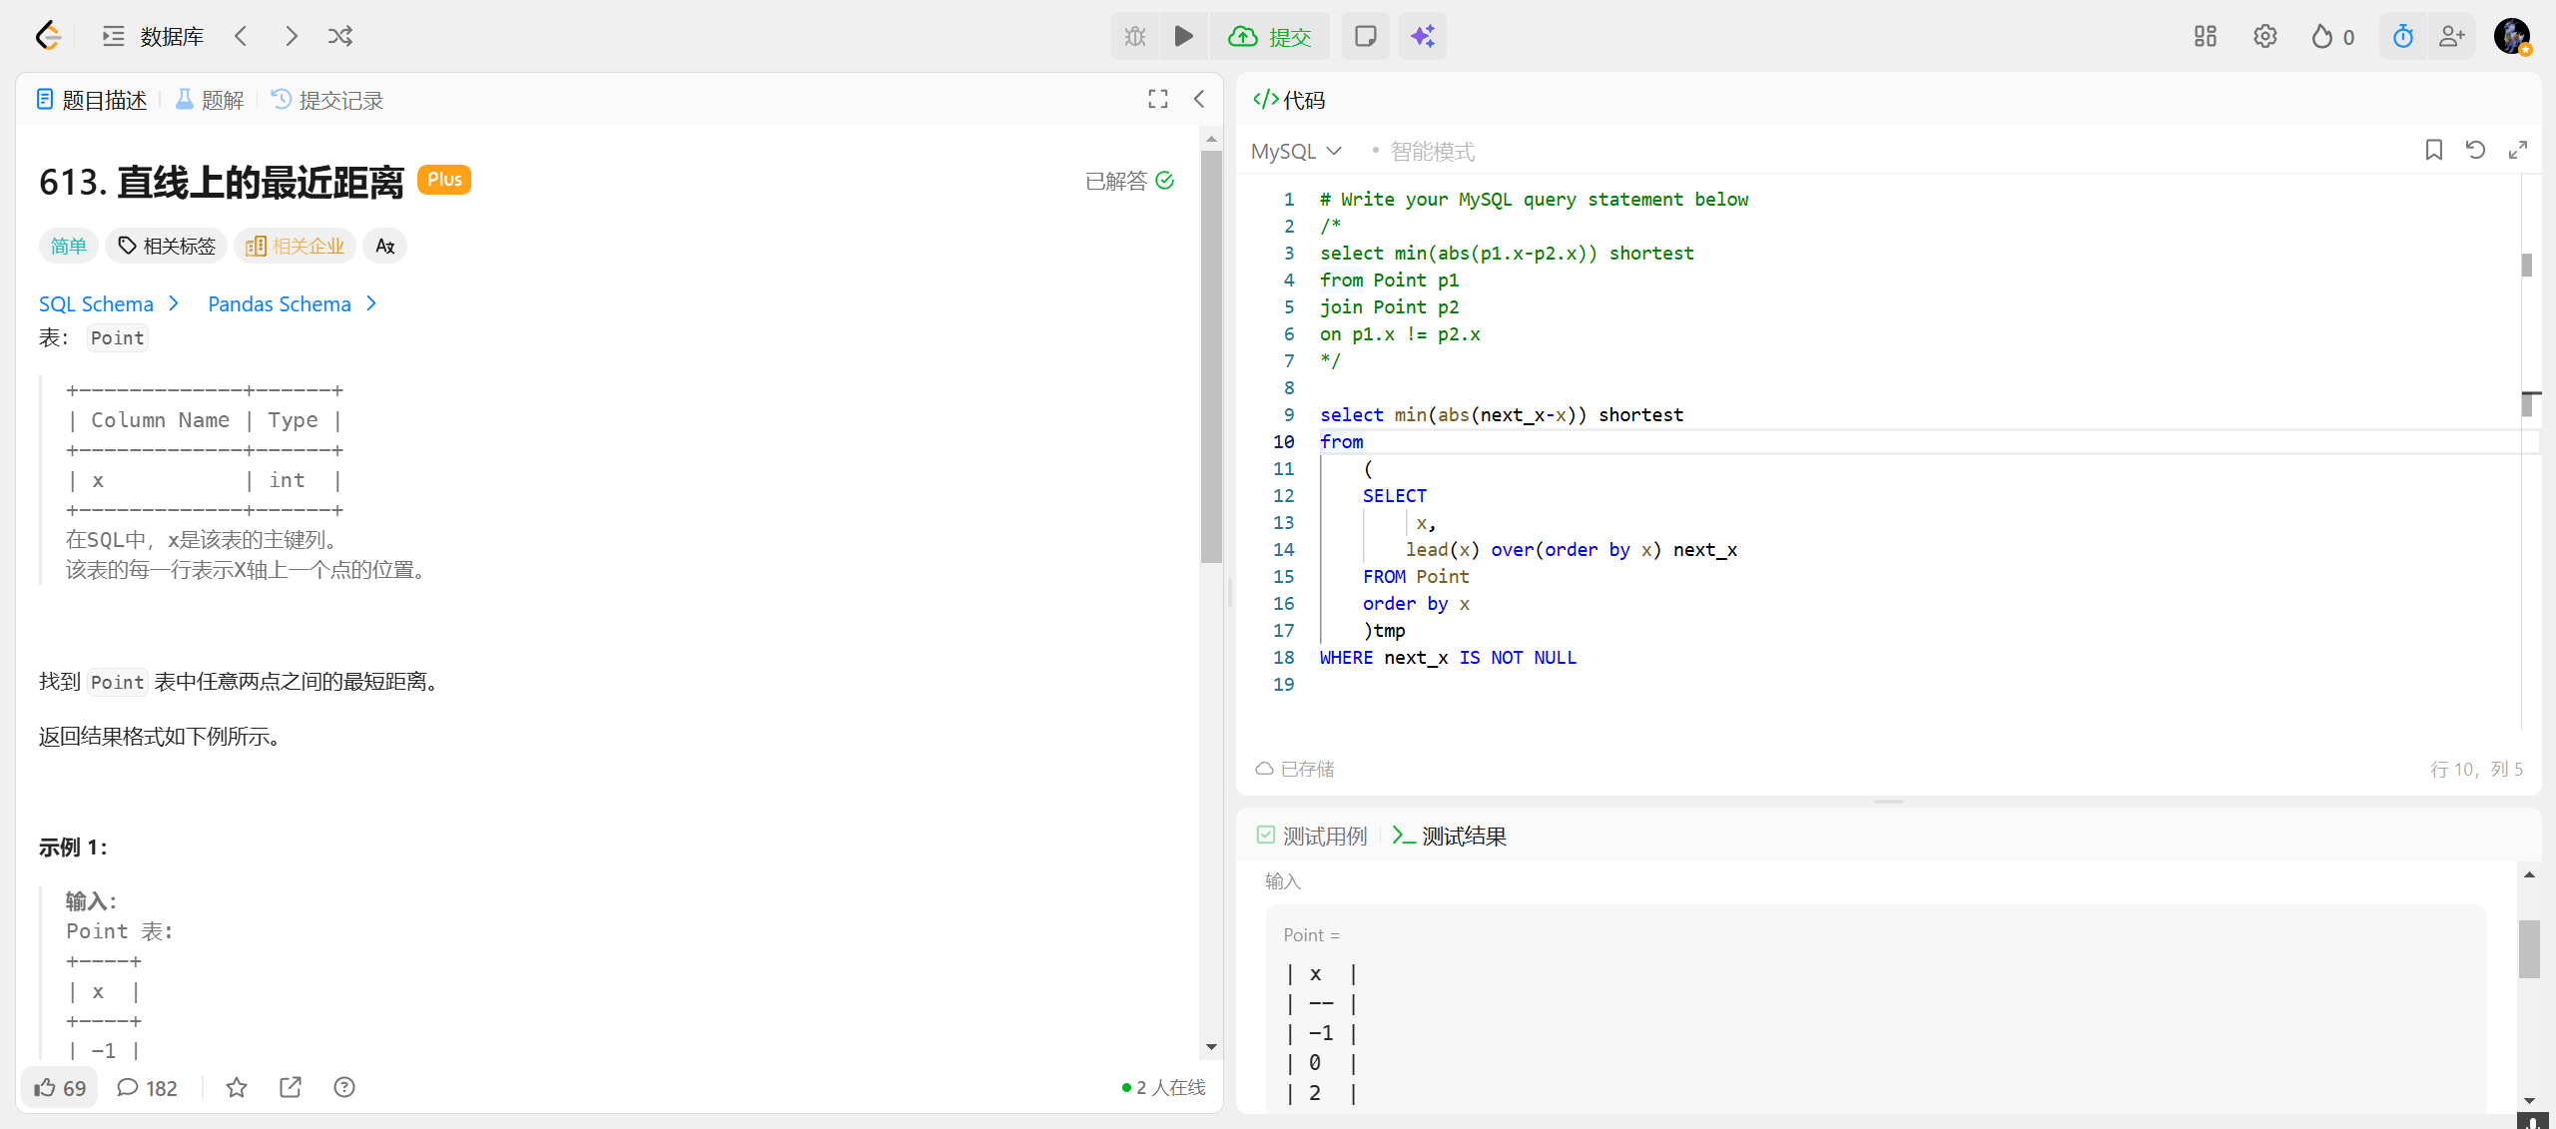Screen dimensions: 2556x1129
Task: Pick a random problem with shuffle icon
Action: click(x=340, y=37)
